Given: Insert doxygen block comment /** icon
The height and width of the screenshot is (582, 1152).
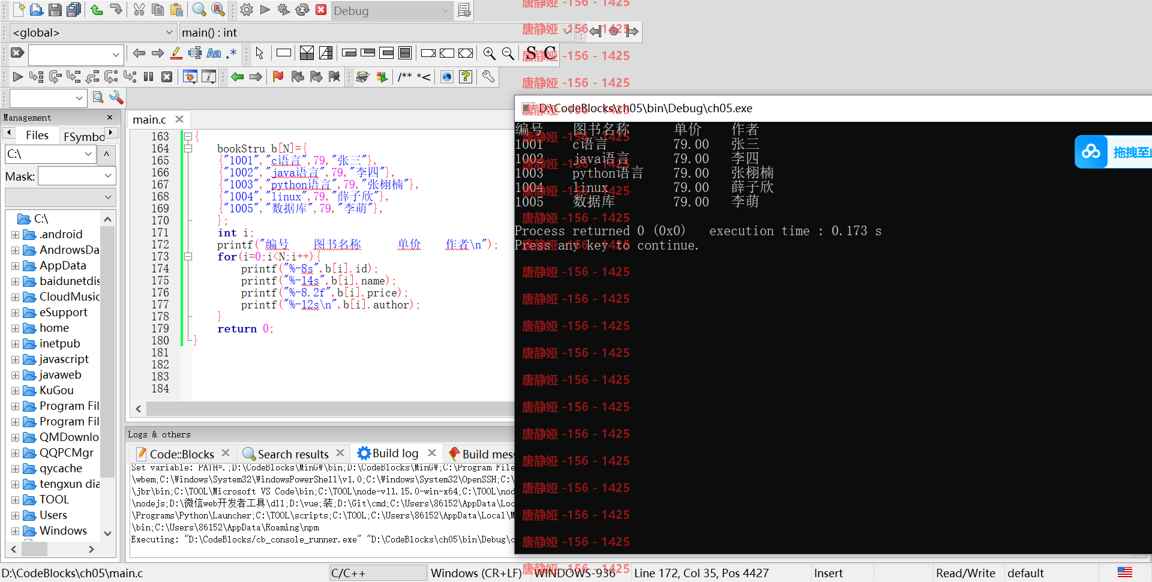Looking at the screenshot, I should click(405, 77).
